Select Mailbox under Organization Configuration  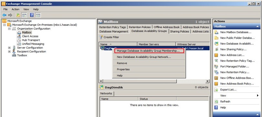click(x=27, y=33)
